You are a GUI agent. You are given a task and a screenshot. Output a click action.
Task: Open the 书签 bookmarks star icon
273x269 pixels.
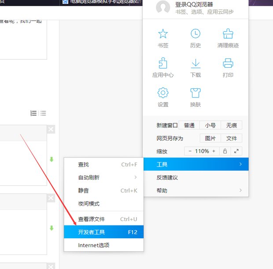[163, 34]
